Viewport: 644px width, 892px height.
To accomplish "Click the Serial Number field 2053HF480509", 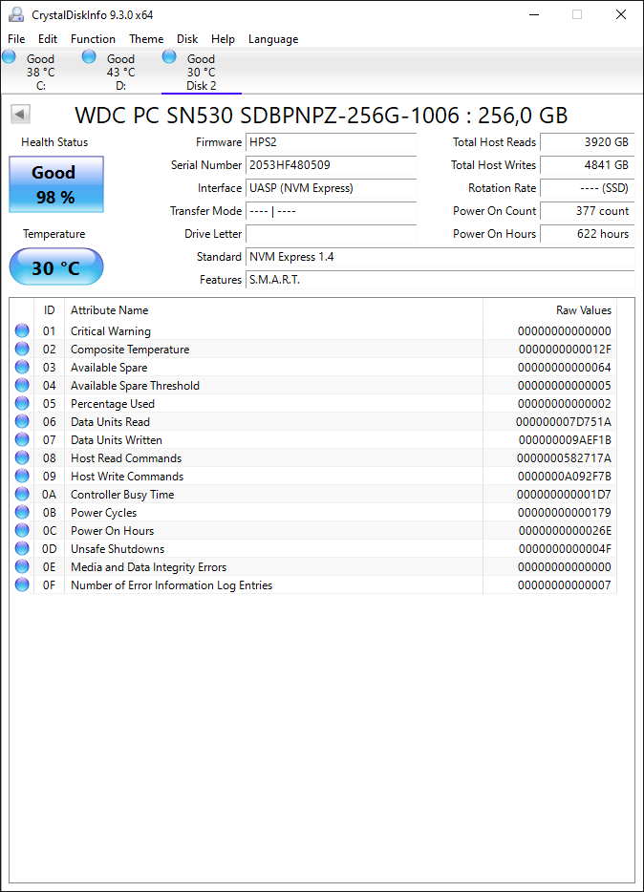I will pos(332,165).
